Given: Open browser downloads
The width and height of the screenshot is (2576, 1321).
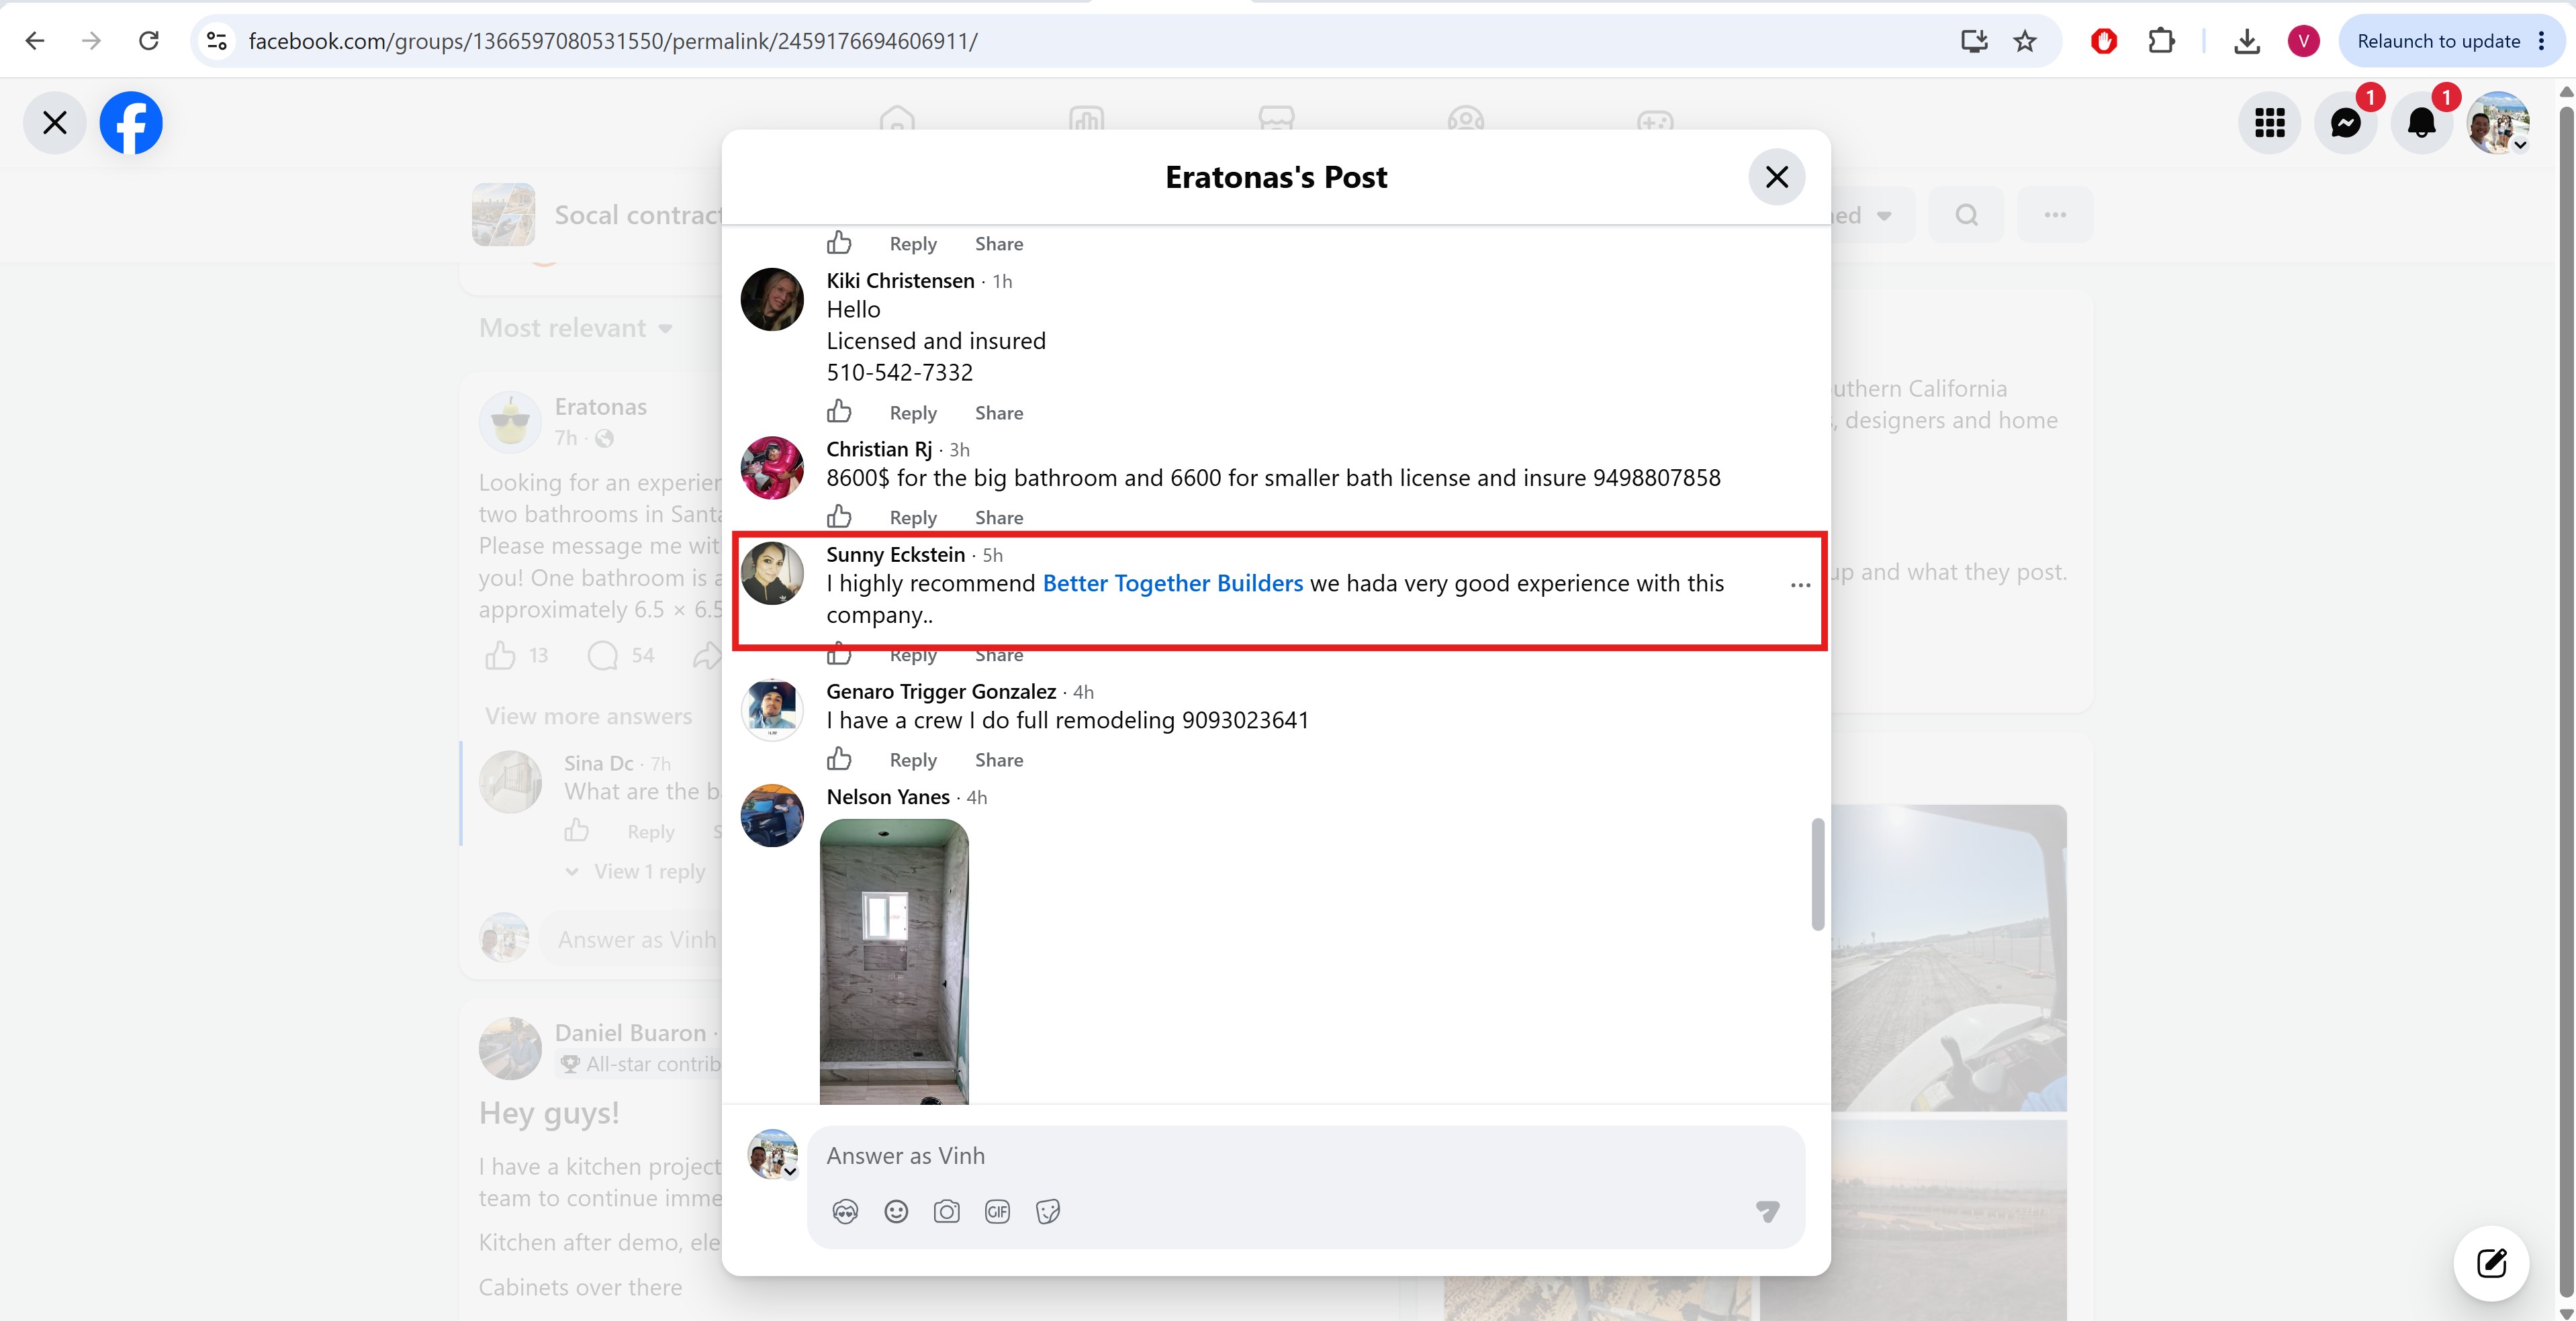Looking at the screenshot, I should 2247,41.
